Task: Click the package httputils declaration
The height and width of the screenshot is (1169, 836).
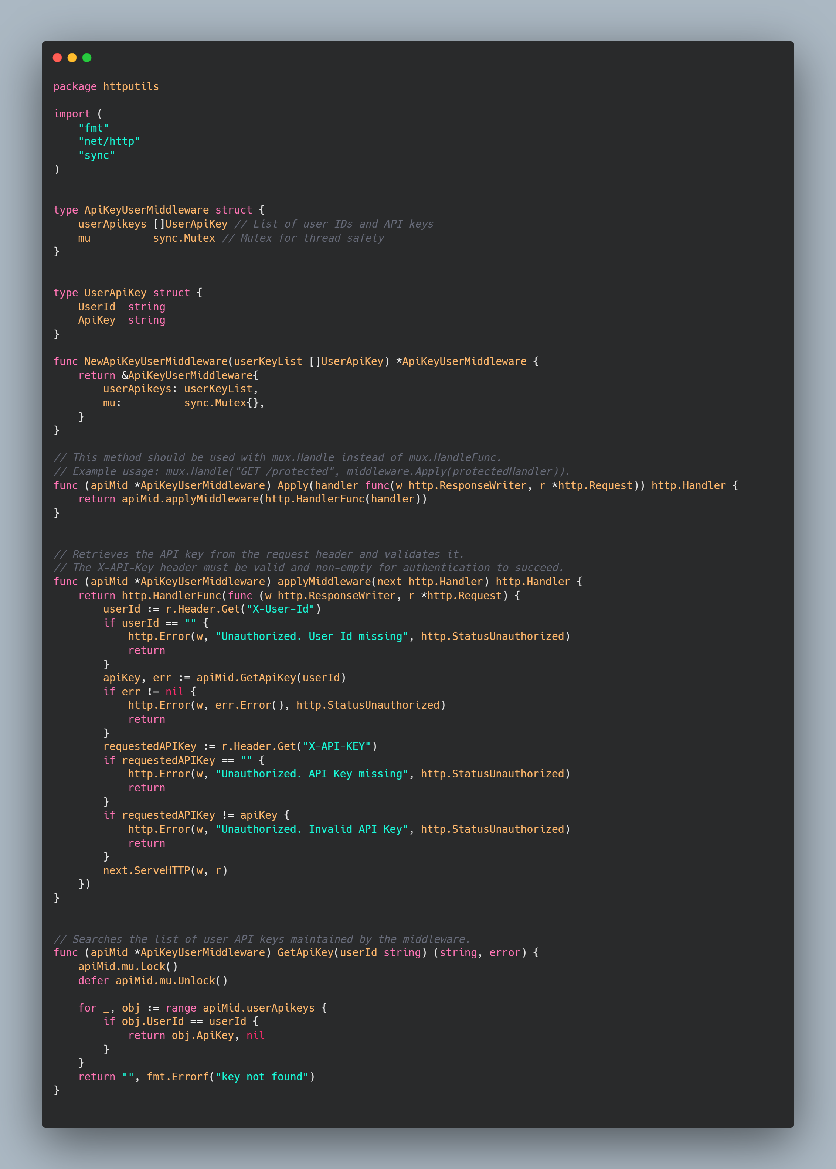Action: [106, 86]
